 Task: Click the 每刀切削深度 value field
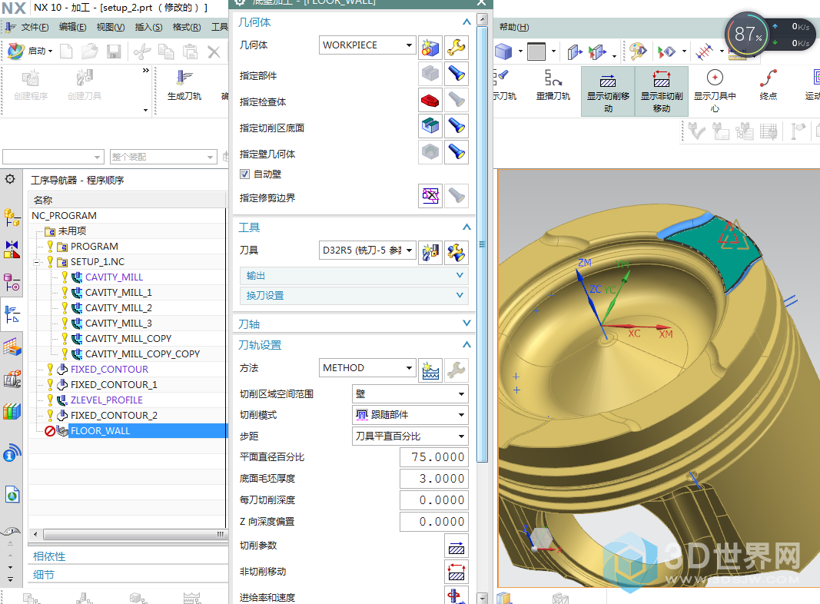click(x=434, y=500)
